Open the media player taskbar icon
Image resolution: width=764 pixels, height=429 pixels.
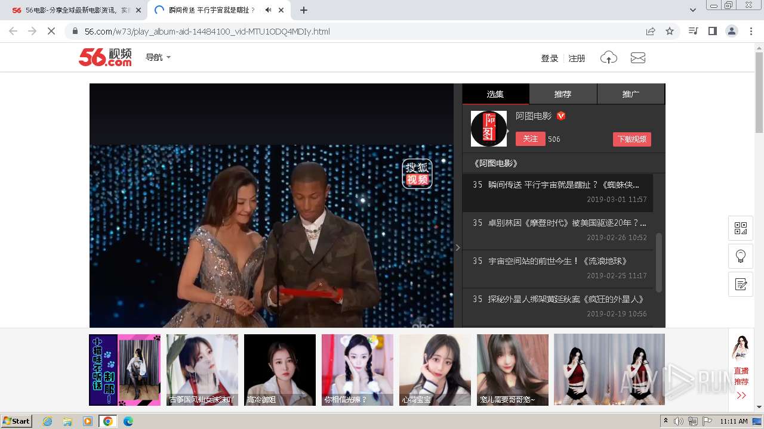88,421
